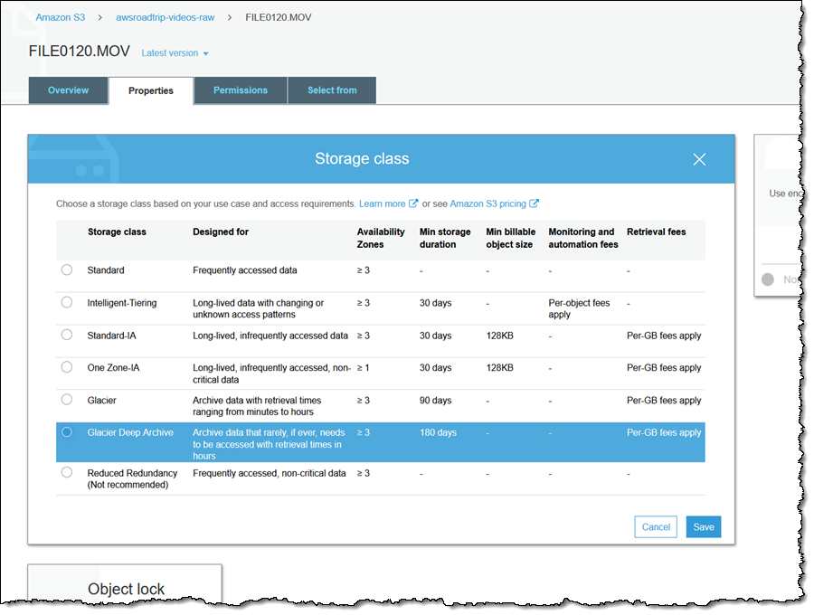
Task: Pick the Reduced Redundancy radio button
Action: tap(66, 472)
